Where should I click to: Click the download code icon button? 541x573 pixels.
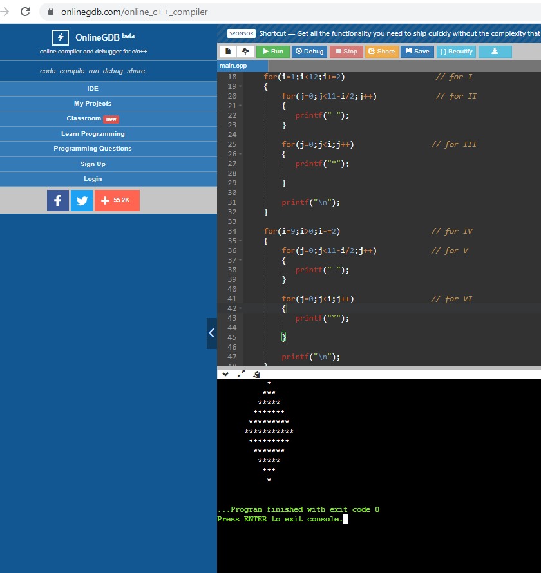pos(495,52)
